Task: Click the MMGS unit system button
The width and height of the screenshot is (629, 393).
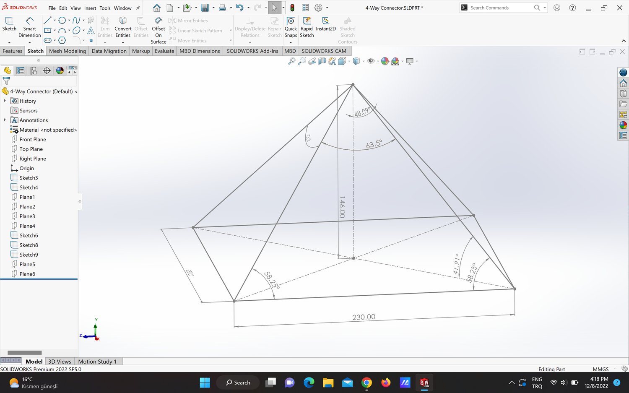Action: [600, 369]
